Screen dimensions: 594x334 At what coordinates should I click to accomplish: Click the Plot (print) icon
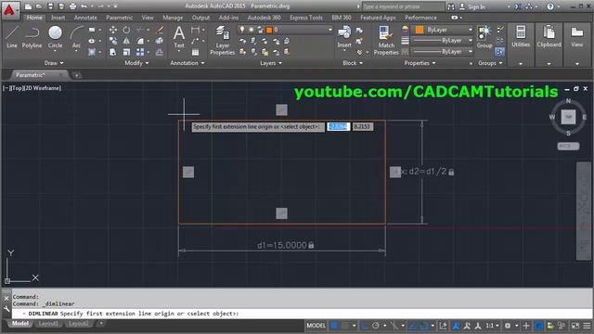[72, 6]
